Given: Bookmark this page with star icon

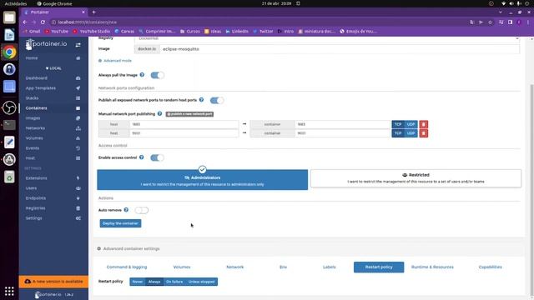Looking at the screenshot, I should coord(490,22).
